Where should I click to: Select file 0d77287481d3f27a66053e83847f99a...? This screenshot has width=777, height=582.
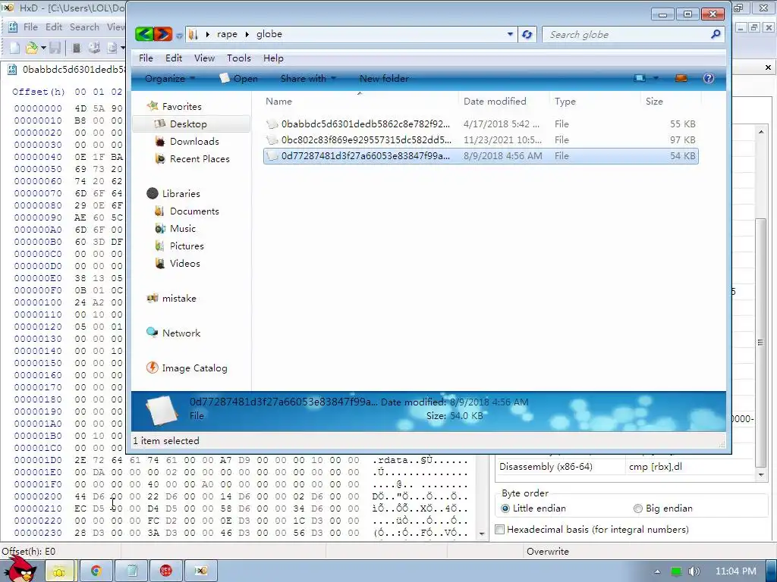point(480,156)
